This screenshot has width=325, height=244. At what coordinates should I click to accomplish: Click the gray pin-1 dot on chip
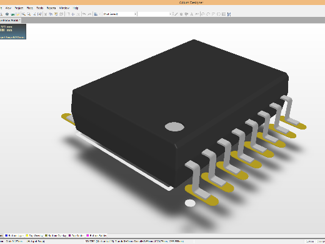point(174,126)
